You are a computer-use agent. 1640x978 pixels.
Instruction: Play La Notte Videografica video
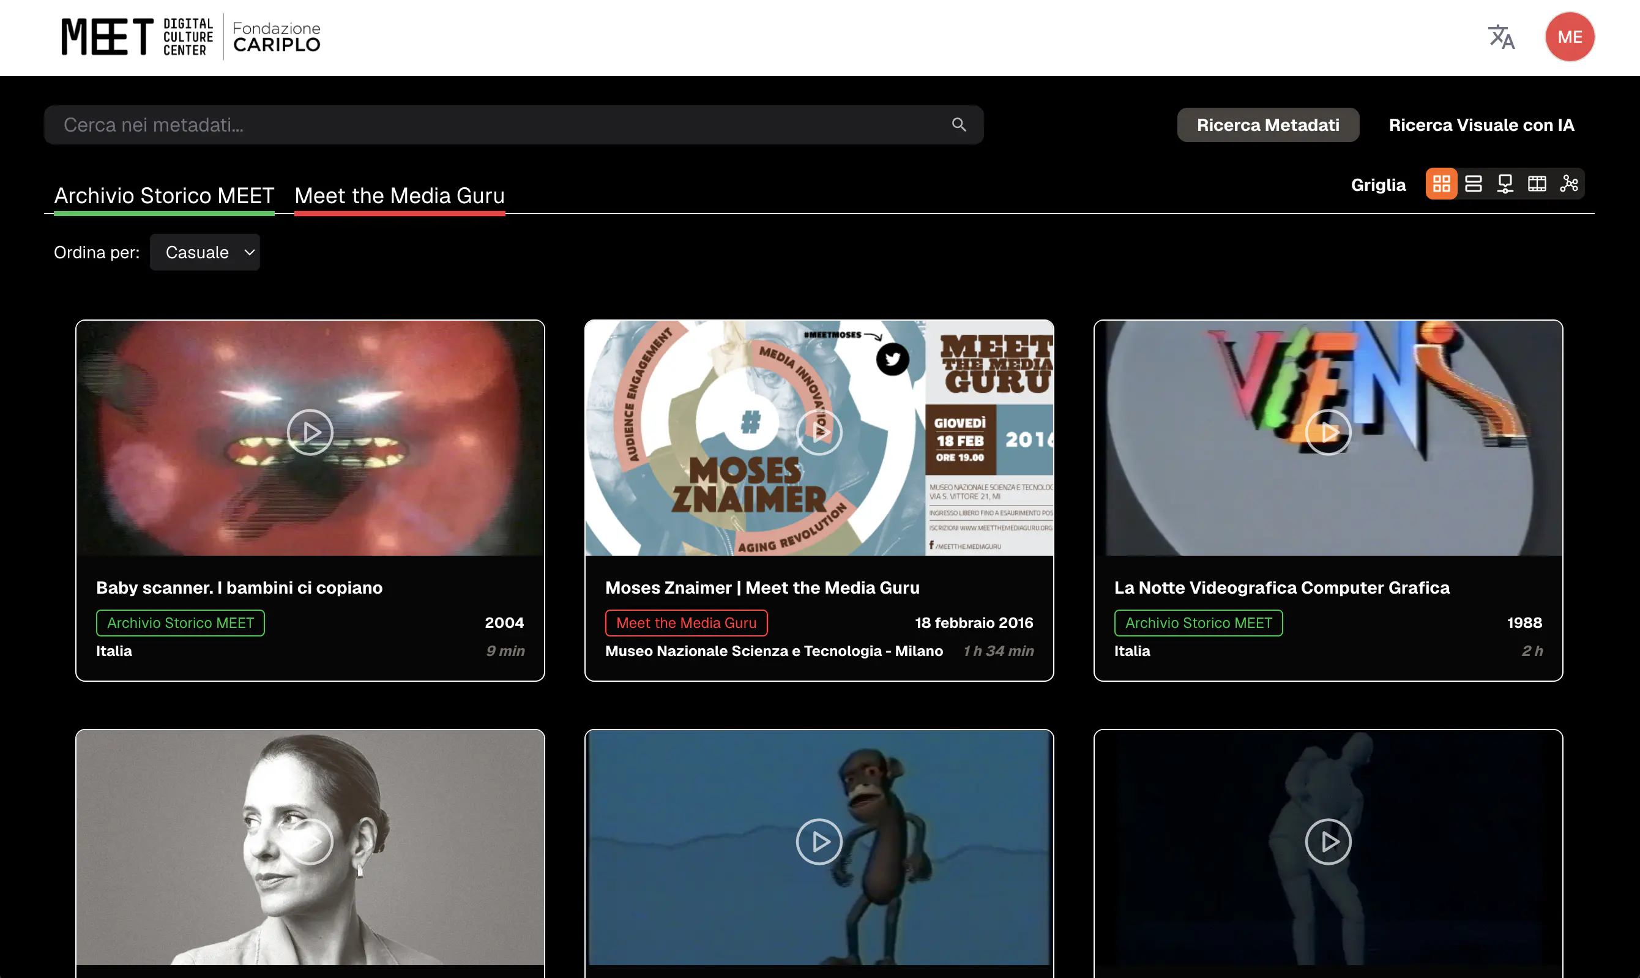pyautogui.click(x=1328, y=432)
